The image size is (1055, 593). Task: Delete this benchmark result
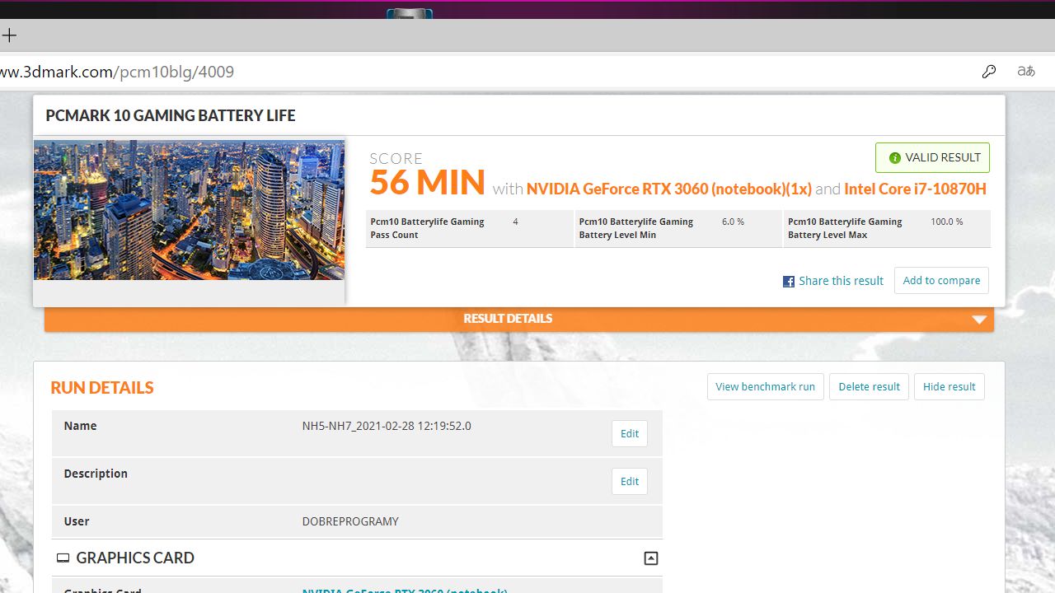[869, 386]
